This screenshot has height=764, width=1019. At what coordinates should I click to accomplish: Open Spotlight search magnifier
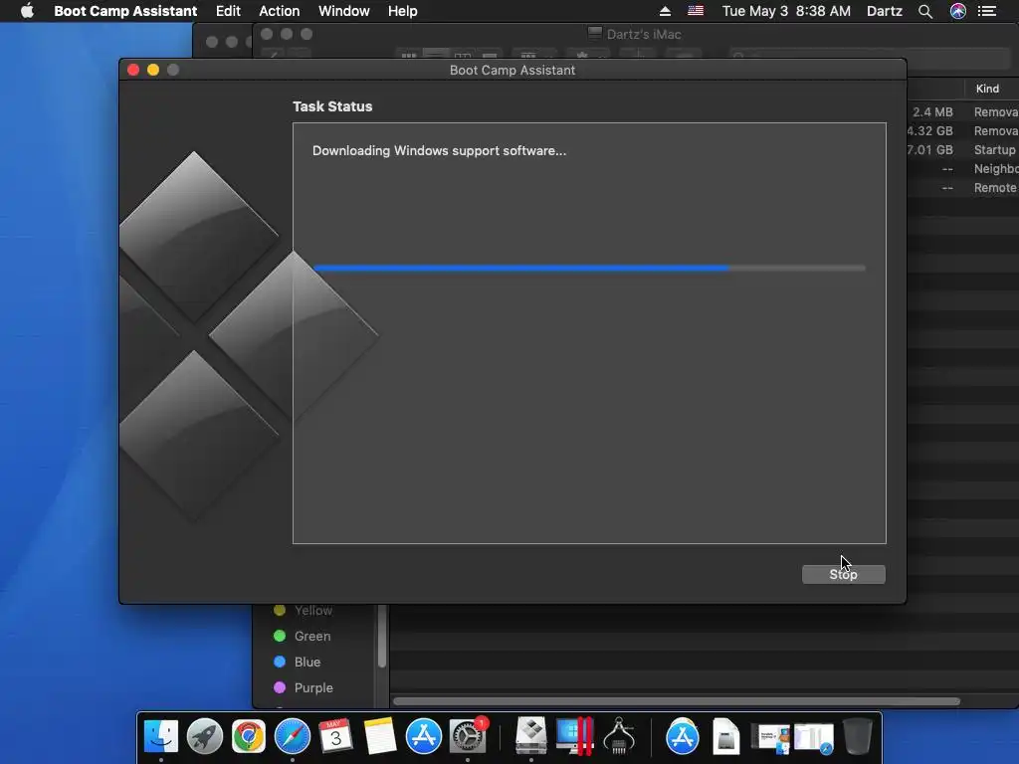(x=925, y=11)
